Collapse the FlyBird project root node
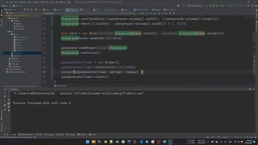Viewport: 258px width, 145px height. click(4, 12)
